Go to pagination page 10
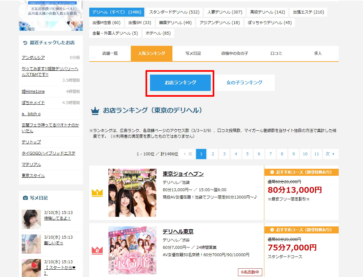 click(x=305, y=154)
